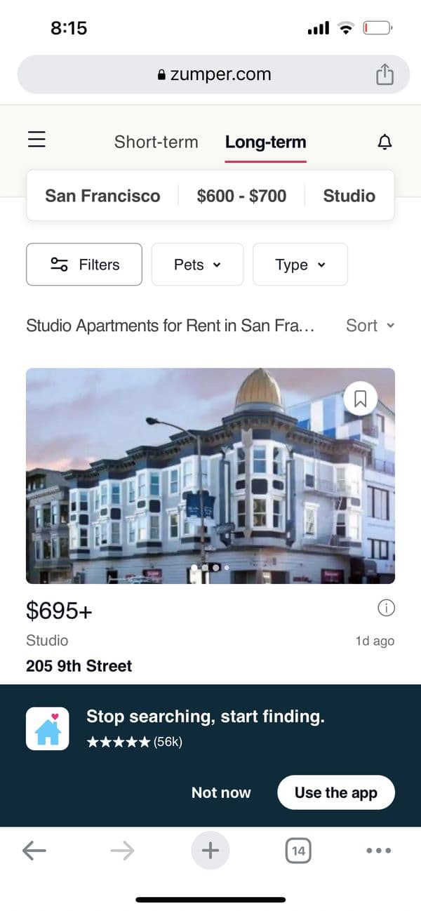Bookmark the 205 9th Street listing

click(361, 399)
